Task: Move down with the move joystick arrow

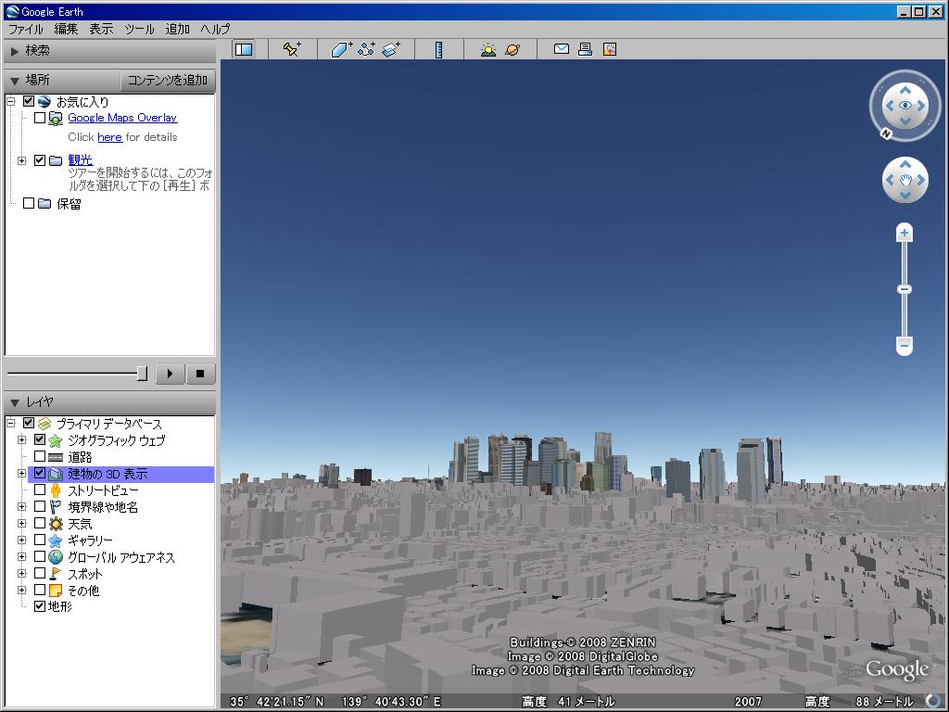Action: click(905, 195)
